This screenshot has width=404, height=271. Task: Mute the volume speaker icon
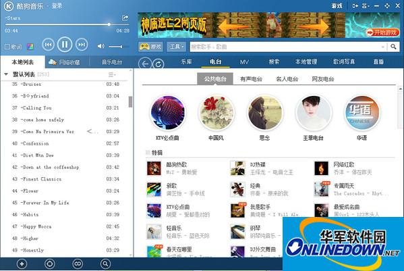(x=100, y=46)
